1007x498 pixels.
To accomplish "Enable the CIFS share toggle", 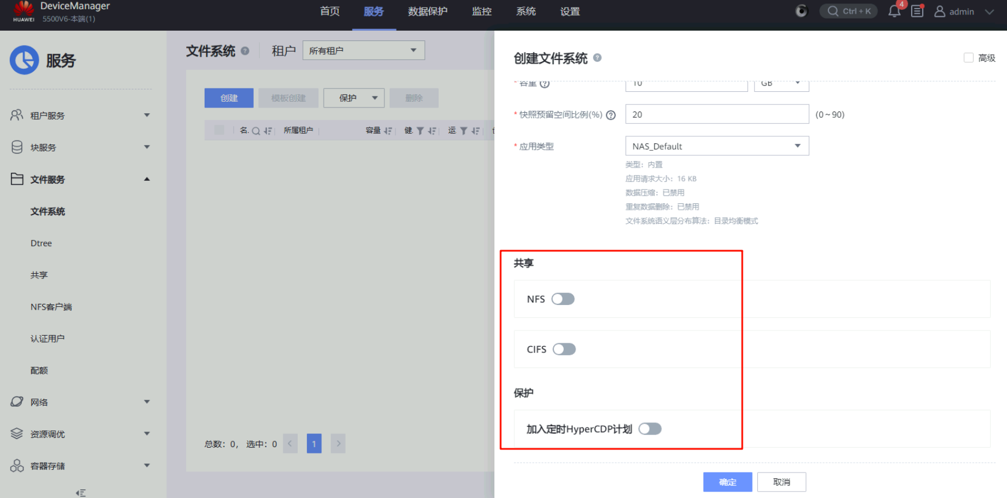I will click(x=564, y=349).
